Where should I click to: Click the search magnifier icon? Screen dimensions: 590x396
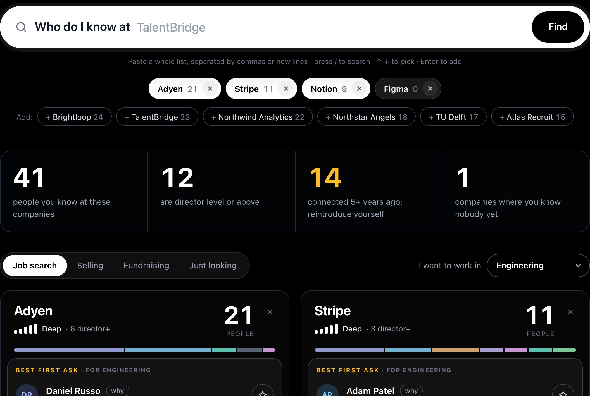coord(21,27)
